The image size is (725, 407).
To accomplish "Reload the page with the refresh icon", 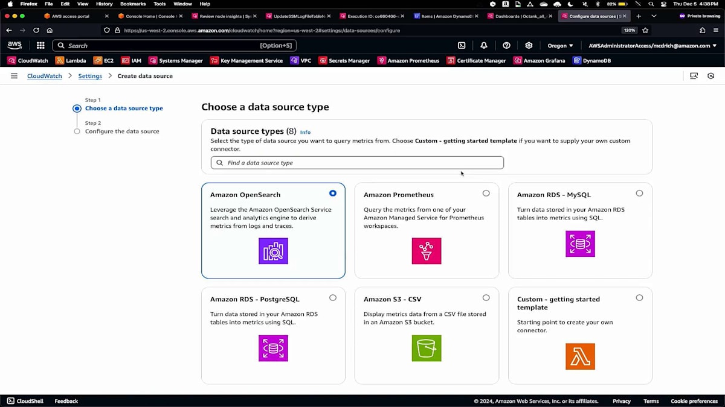I will pyautogui.click(x=36, y=30).
